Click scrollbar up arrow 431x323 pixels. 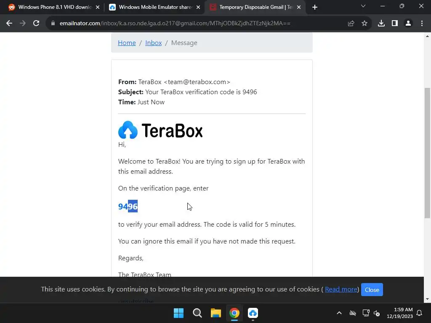point(427,36)
